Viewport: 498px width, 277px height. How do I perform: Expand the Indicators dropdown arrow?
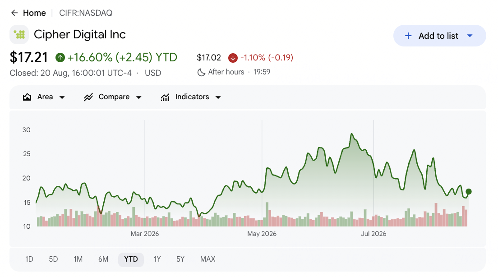(218, 97)
